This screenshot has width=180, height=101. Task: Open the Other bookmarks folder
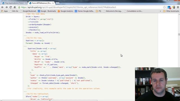171,11
